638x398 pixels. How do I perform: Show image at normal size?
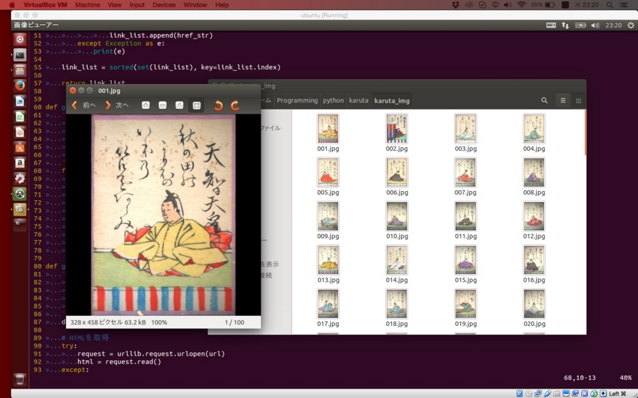(179, 106)
